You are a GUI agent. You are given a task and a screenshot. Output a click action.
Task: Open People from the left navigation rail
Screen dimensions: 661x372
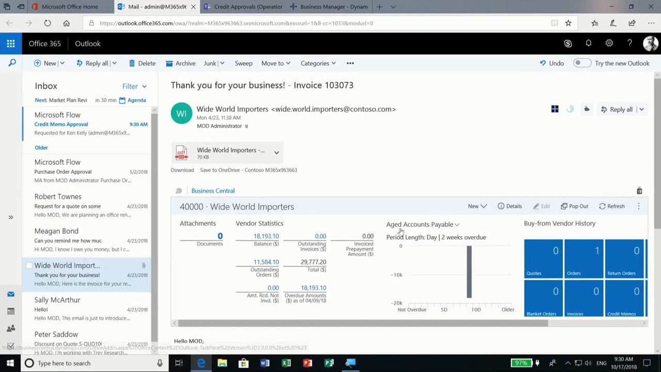coord(11,329)
